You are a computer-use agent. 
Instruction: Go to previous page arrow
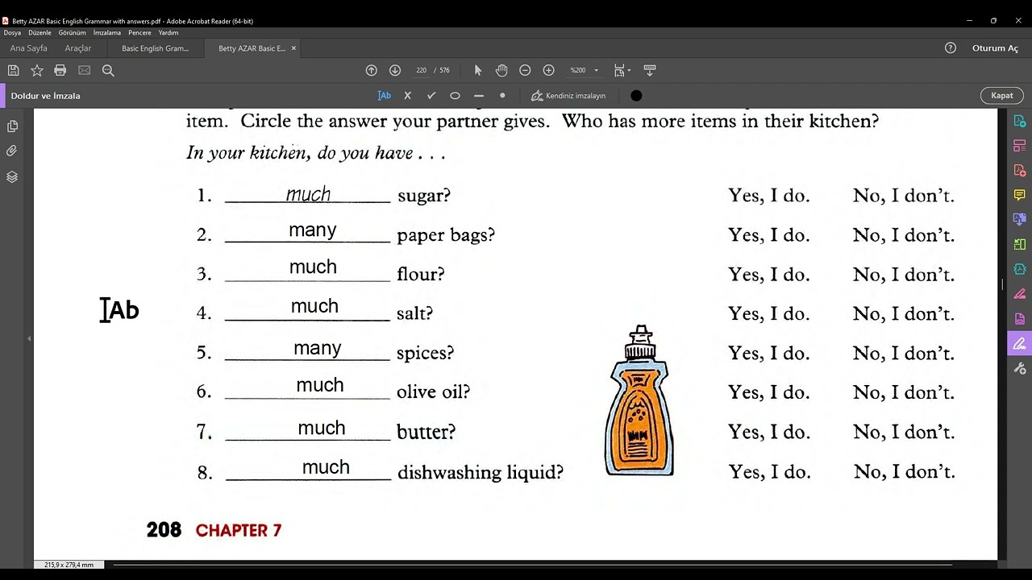click(x=371, y=70)
